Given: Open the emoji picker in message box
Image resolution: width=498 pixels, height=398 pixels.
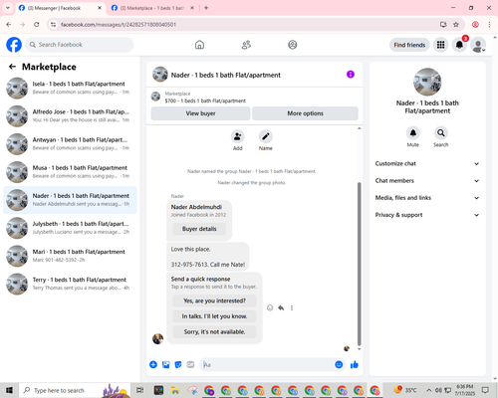Looking at the screenshot, I should pos(339,365).
